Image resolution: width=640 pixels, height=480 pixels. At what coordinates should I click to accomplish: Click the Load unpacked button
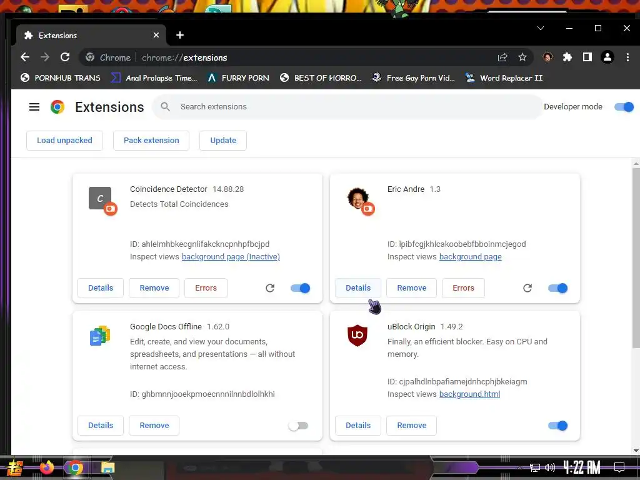[x=64, y=141]
